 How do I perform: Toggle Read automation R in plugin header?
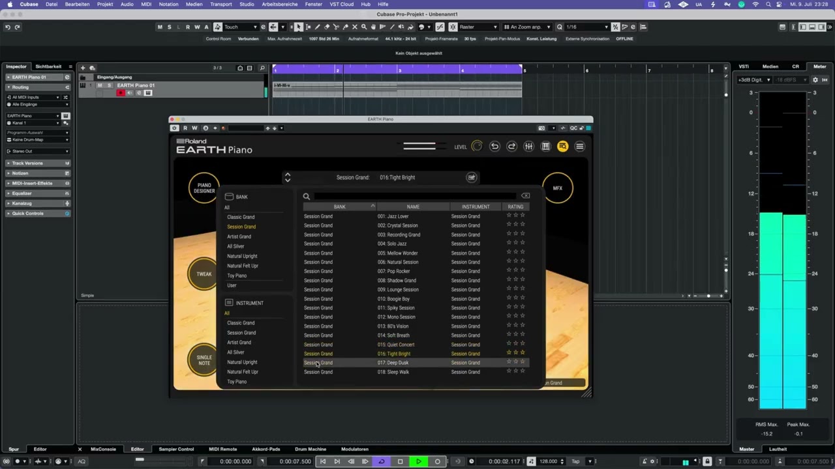(x=185, y=128)
